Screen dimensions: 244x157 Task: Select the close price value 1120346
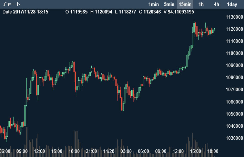pyautogui.click(x=152, y=12)
